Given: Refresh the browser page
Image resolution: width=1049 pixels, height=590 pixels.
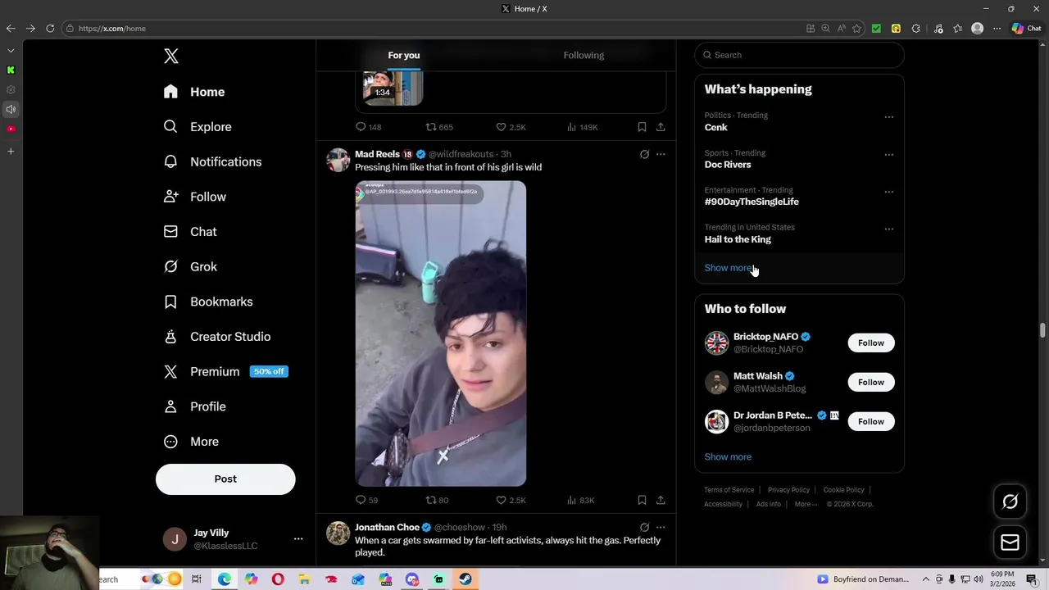Looking at the screenshot, I should tap(50, 28).
